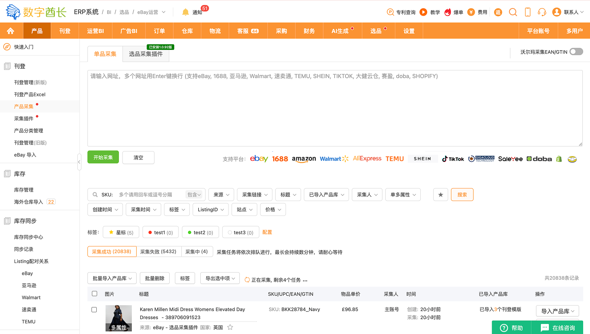
Task: Select the red test1 tag filter
Action: [160, 233]
